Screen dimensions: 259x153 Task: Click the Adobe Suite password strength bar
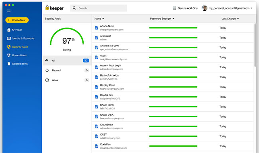pyautogui.click(x=173, y=28)
